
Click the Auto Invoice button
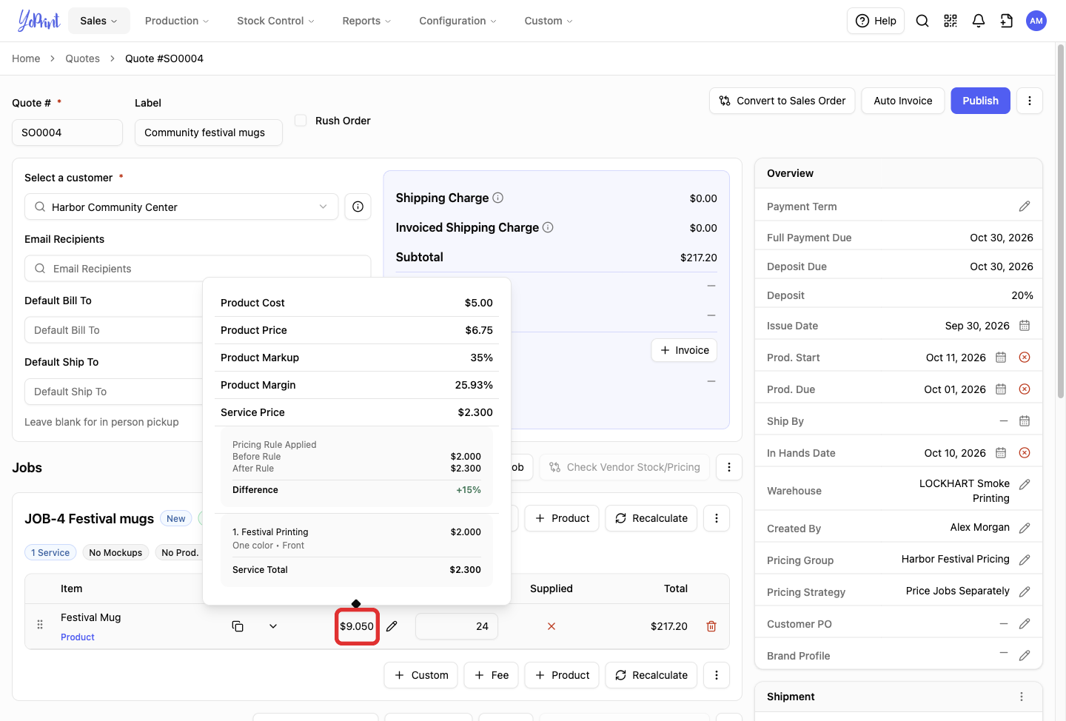[x=903, y=101]
